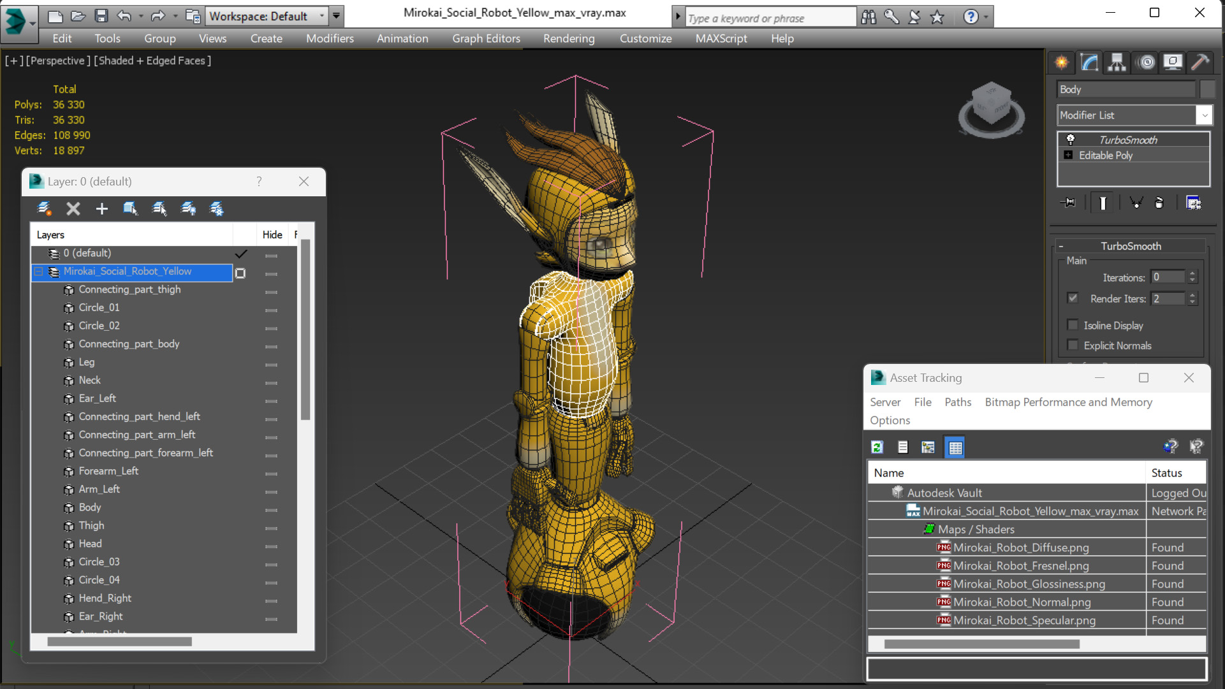The height and width of the screenshot is (689, 1225).
Task: Open the Modifier List dropdown
Action: (x=1204, y=115)
